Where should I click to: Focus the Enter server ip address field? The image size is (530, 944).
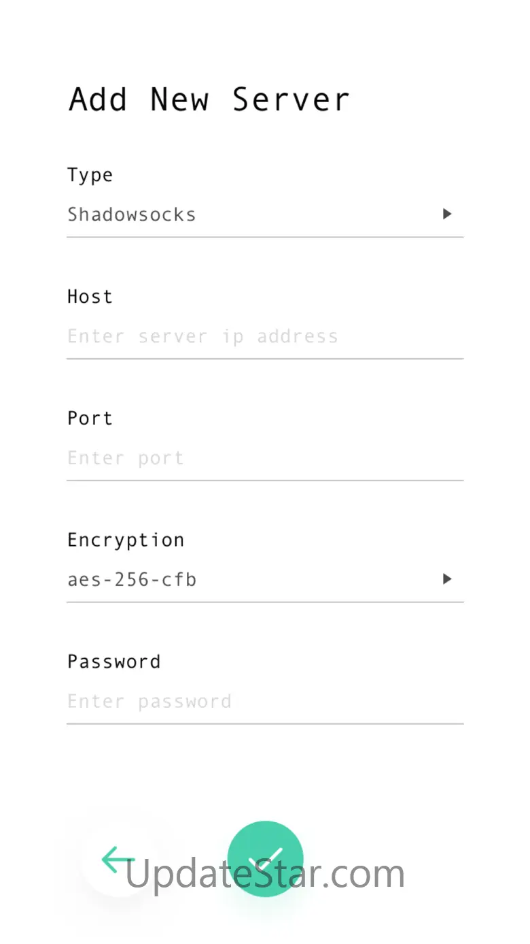[x=202, y=336]
